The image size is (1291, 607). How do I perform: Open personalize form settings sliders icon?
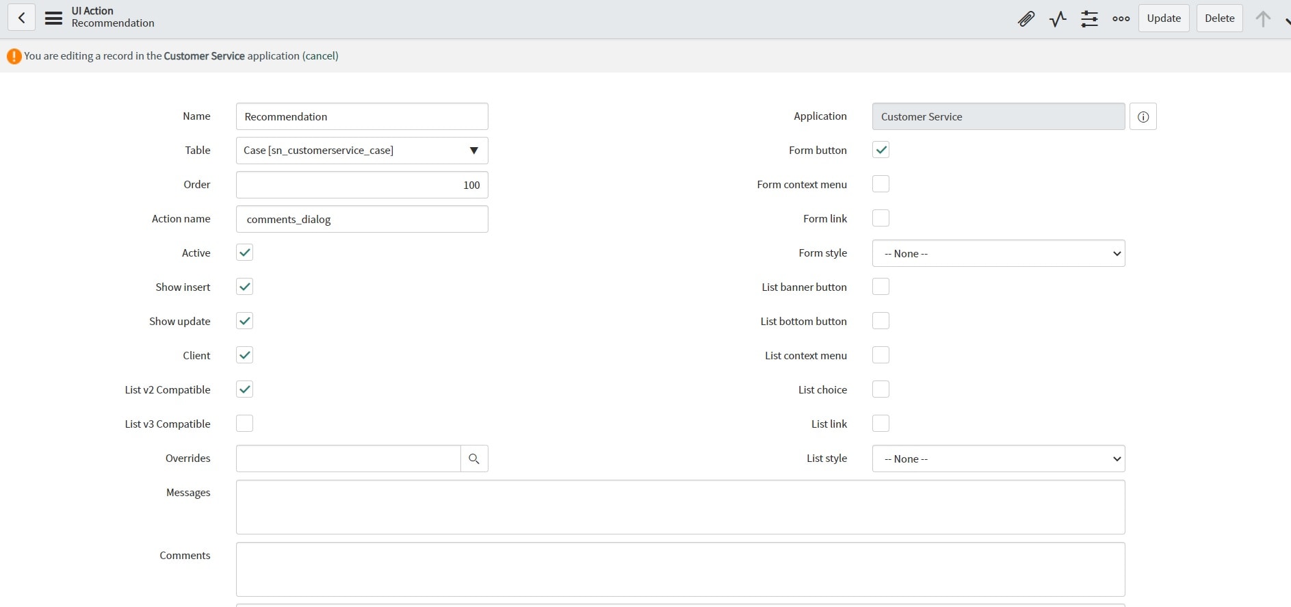pyautogui.click(x=1089, y=18)
